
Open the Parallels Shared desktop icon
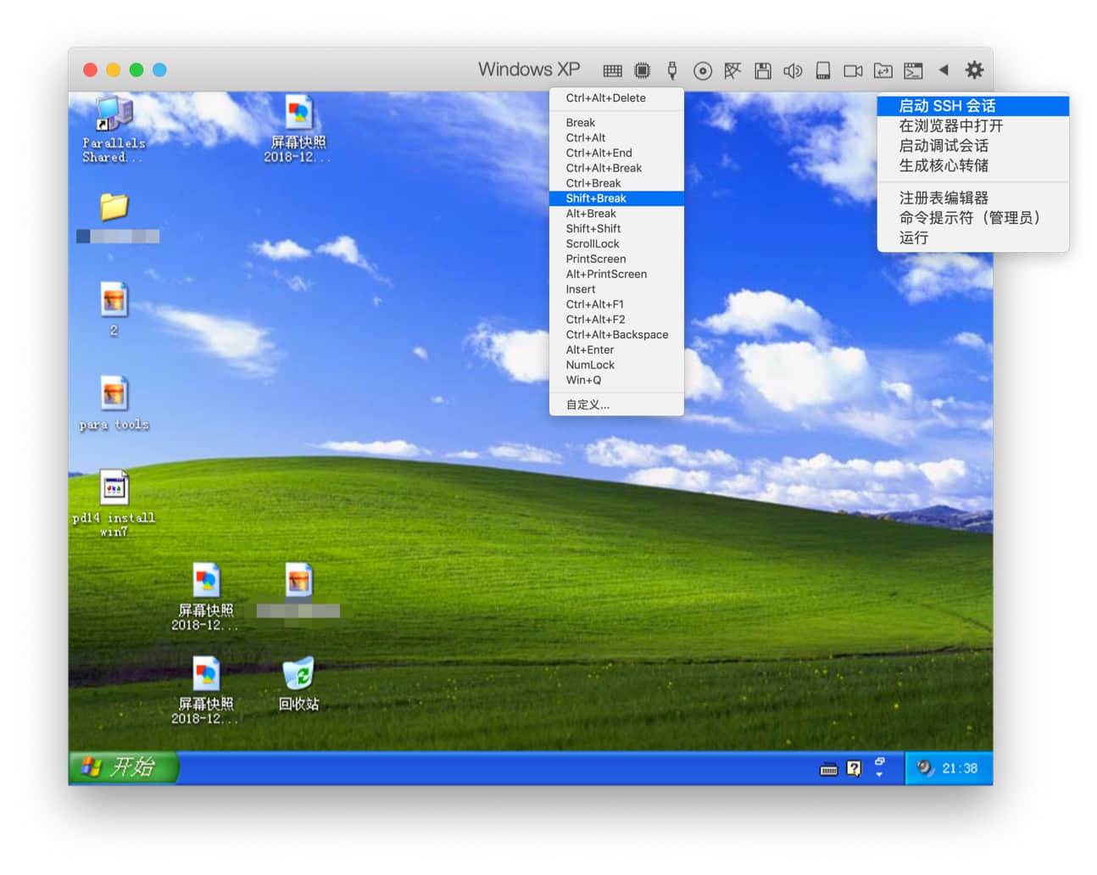(114, 129)
